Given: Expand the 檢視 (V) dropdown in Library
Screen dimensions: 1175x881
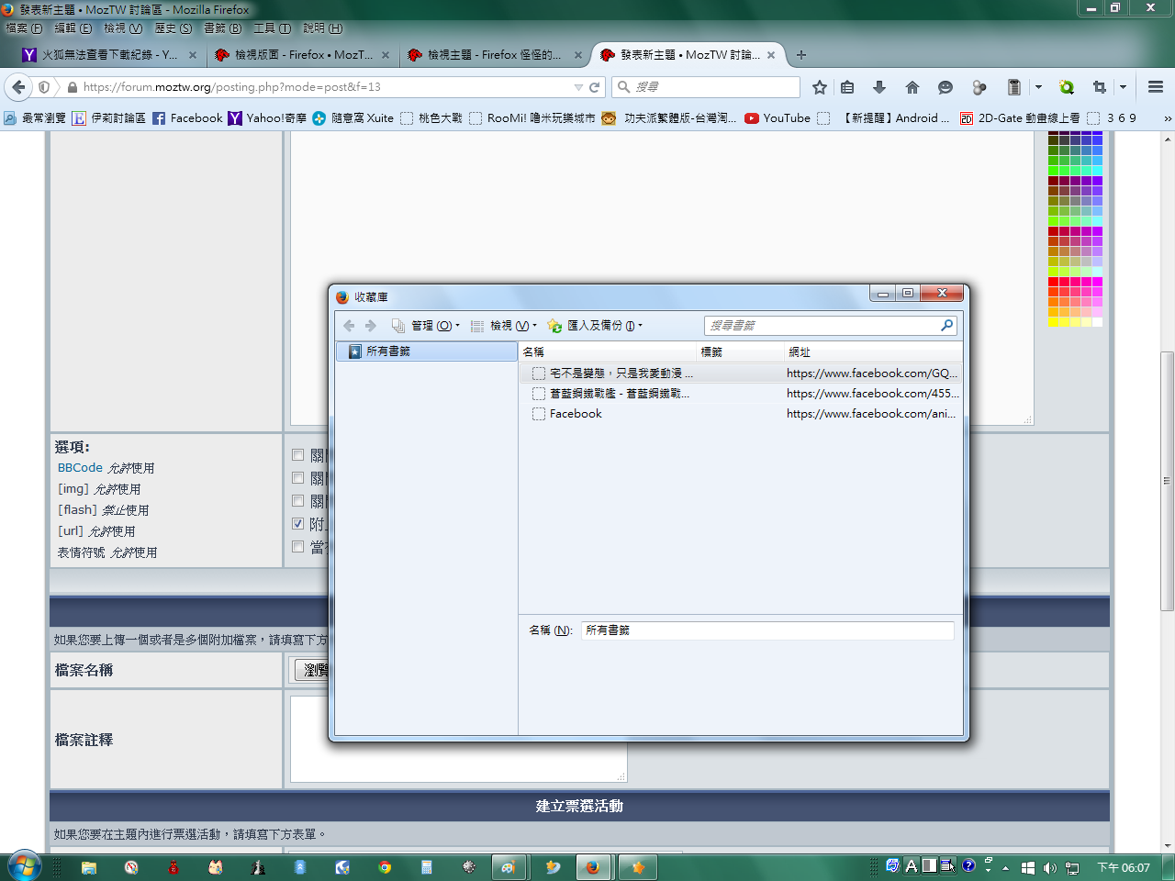Looking at the screenshot, I should (x=509, y=326).
